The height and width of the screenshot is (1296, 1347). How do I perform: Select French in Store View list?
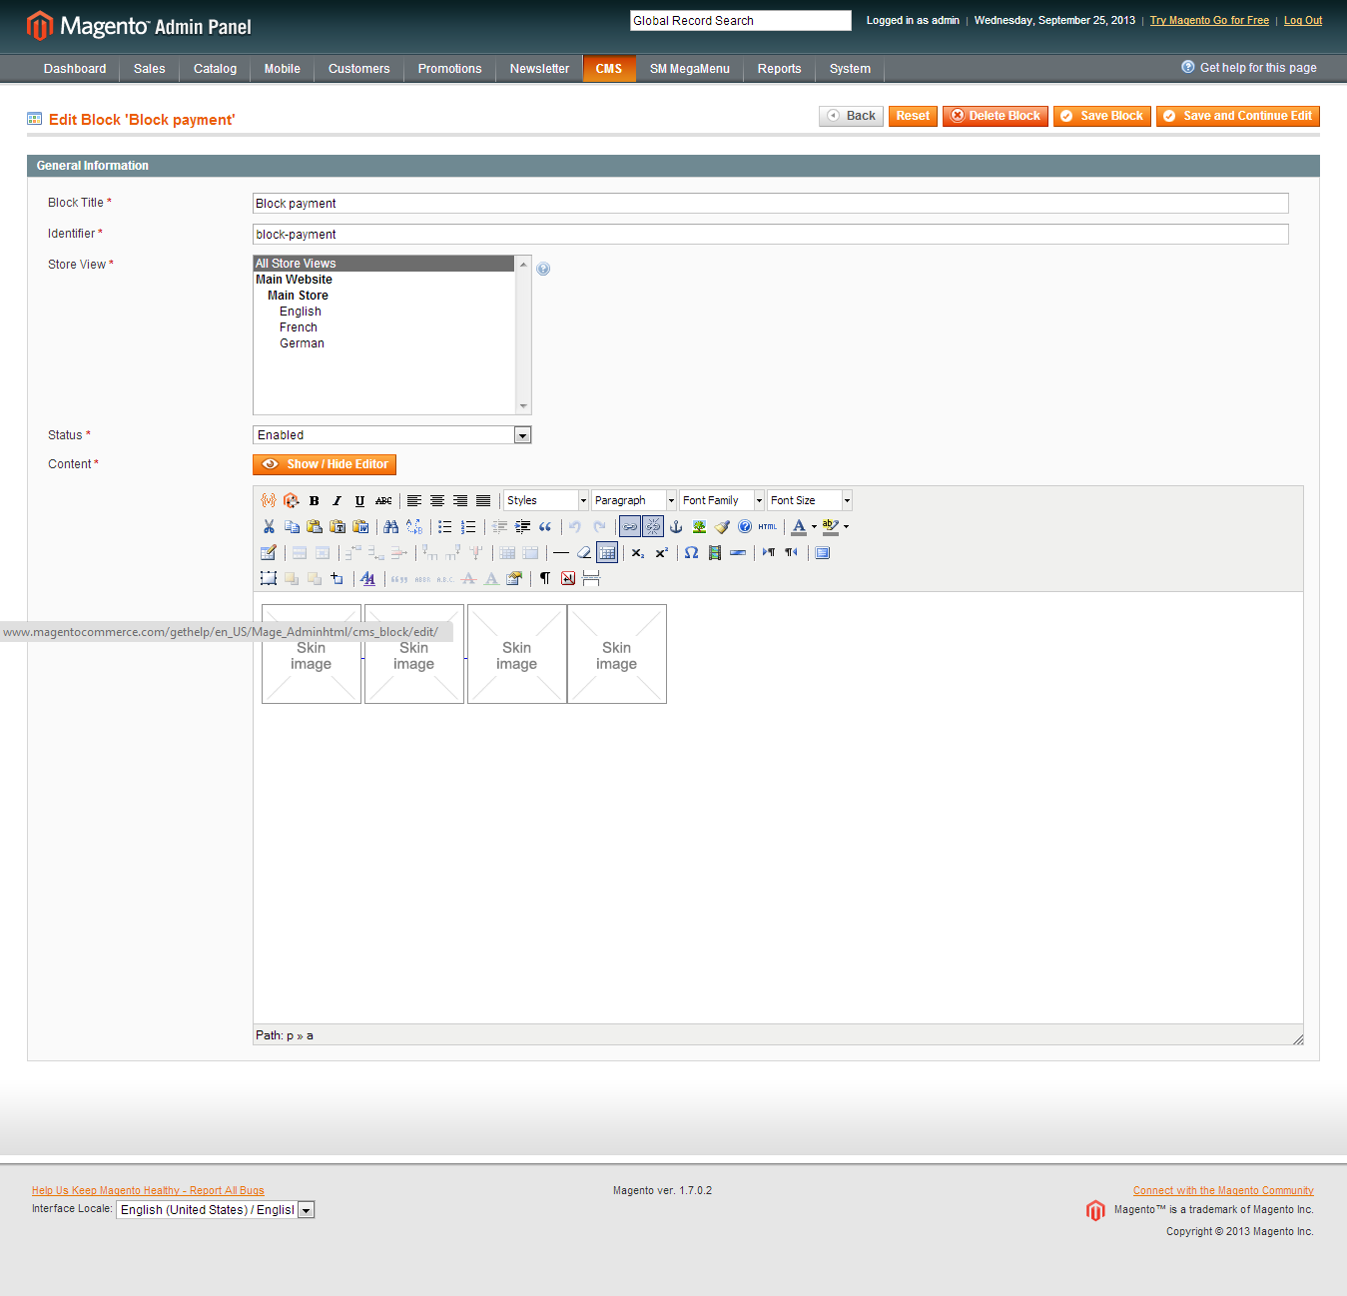click(x=299, y=327)
